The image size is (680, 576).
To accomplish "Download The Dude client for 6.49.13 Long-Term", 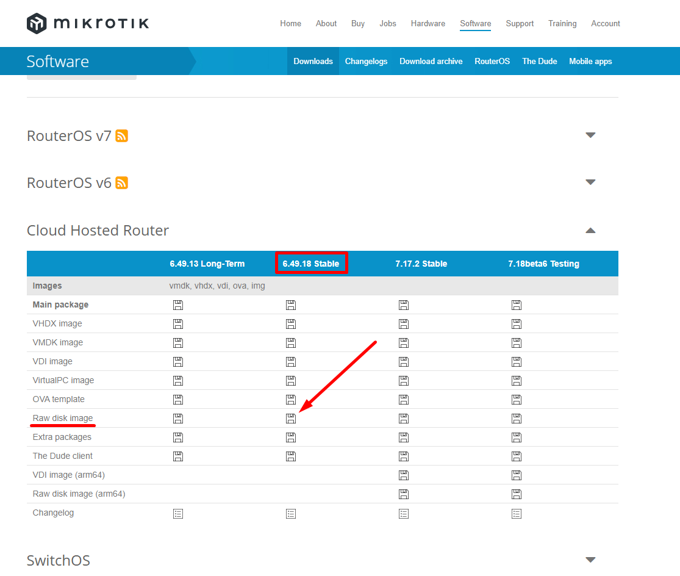I will pos(178,456).
